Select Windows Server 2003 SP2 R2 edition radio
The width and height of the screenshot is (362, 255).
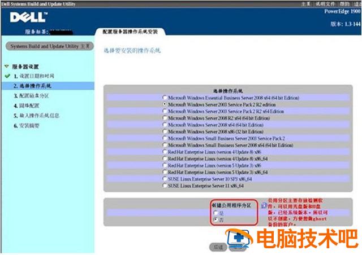click(165, 104)
